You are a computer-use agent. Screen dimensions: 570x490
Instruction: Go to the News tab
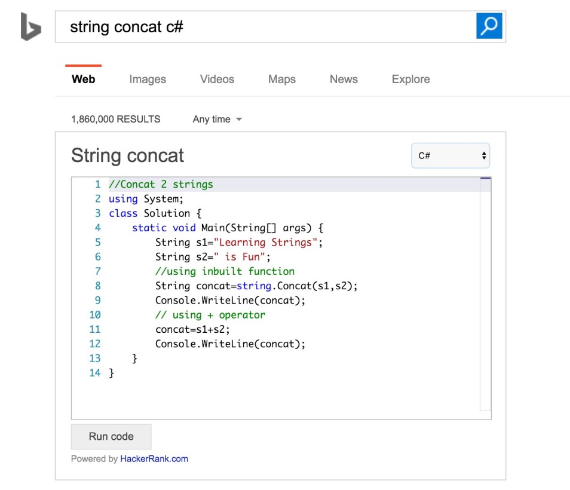point(344,79)
